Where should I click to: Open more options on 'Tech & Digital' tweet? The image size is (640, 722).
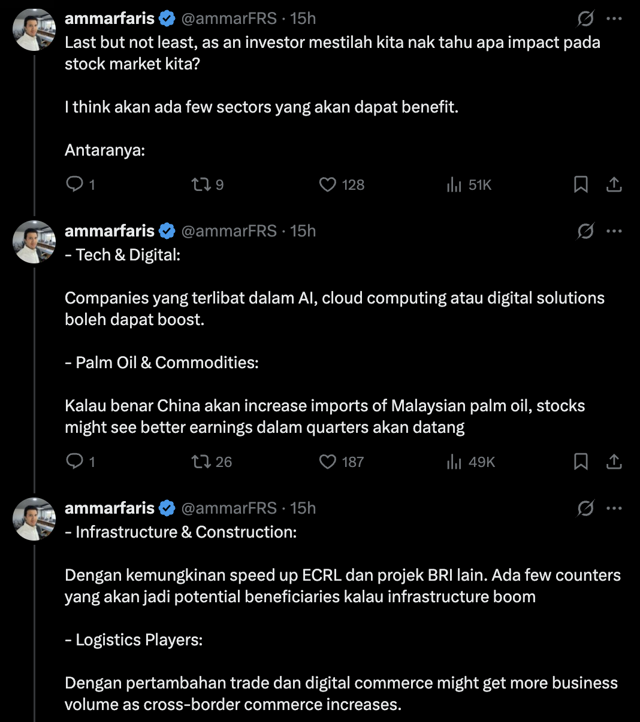[614, 231]
